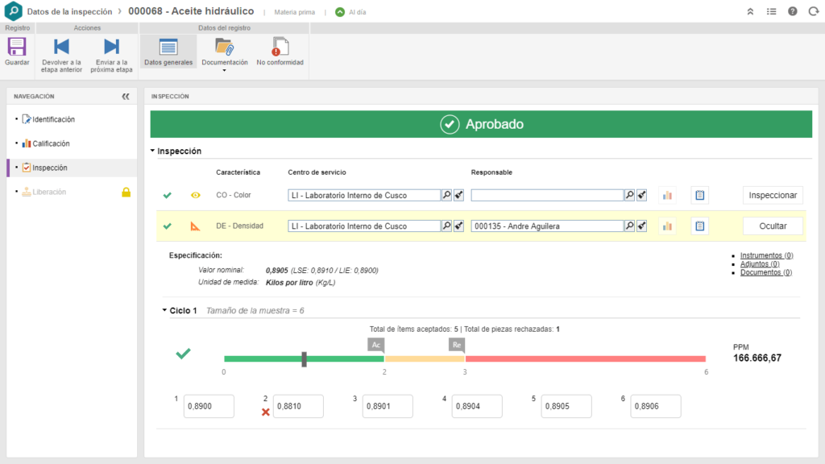Click the search icon beside Andre Aguilera
Screen dimensions: 825x464
click(x=628, y=226)
